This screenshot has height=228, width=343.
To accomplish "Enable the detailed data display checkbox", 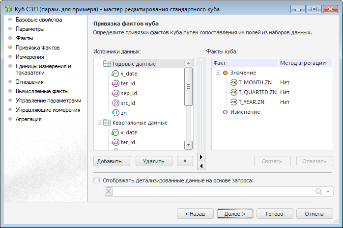I will point(96,180).
